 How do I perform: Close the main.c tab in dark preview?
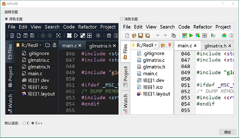(80, 46)
